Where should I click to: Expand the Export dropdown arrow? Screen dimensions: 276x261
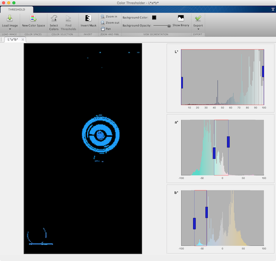198,29
